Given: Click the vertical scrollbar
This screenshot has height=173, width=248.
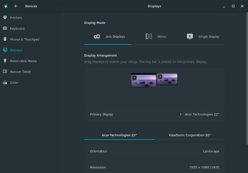Looking at the screenshot, I should pos(247,78).
